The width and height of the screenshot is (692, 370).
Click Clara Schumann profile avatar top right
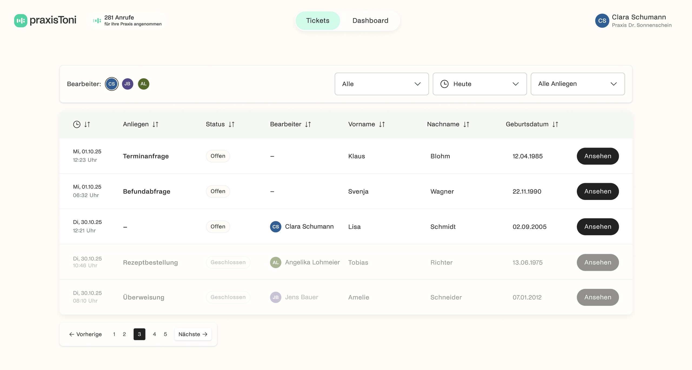point(602,21)
